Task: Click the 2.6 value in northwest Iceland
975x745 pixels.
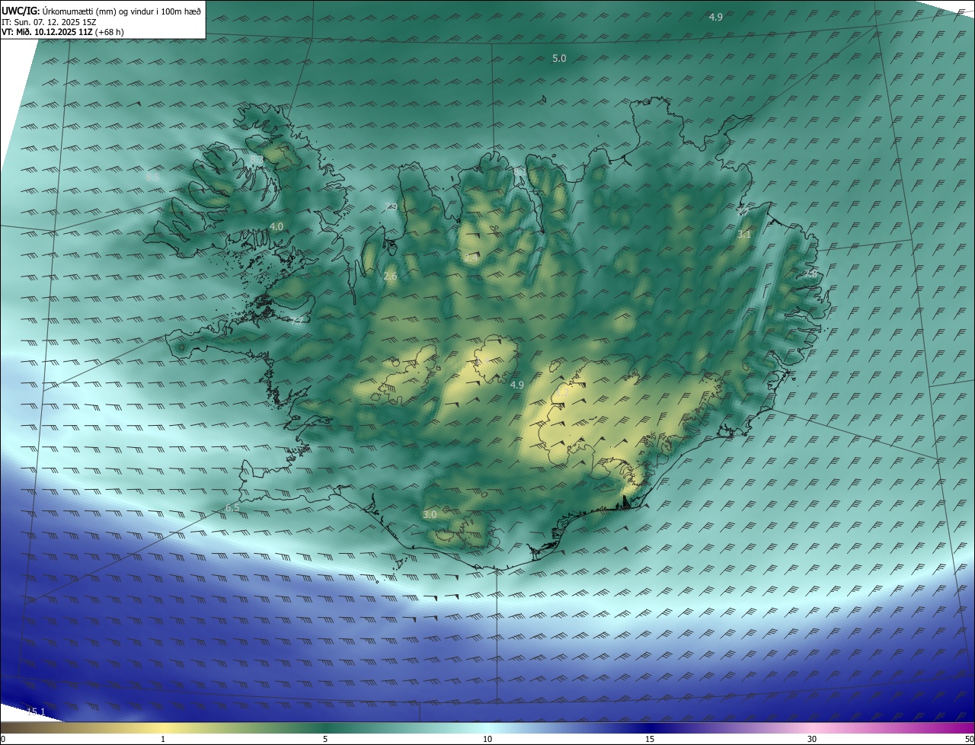Action: [390, 277]
